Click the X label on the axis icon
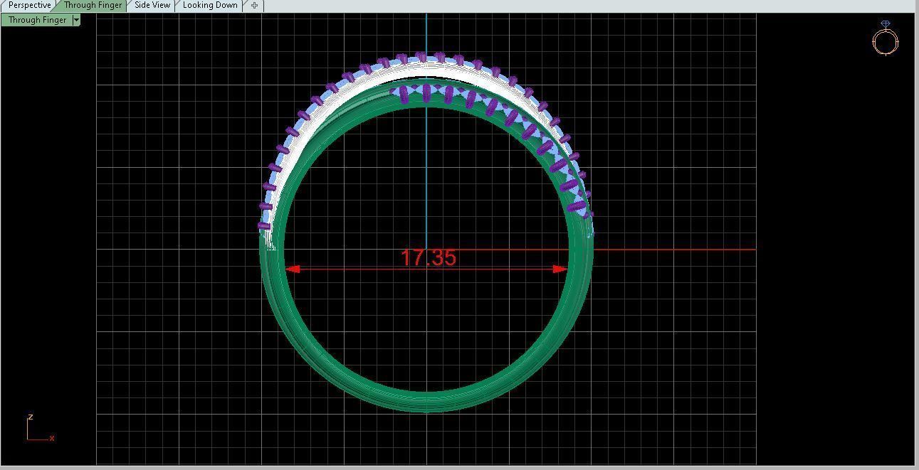The image size is (919, 470). (x=52, y=438)
